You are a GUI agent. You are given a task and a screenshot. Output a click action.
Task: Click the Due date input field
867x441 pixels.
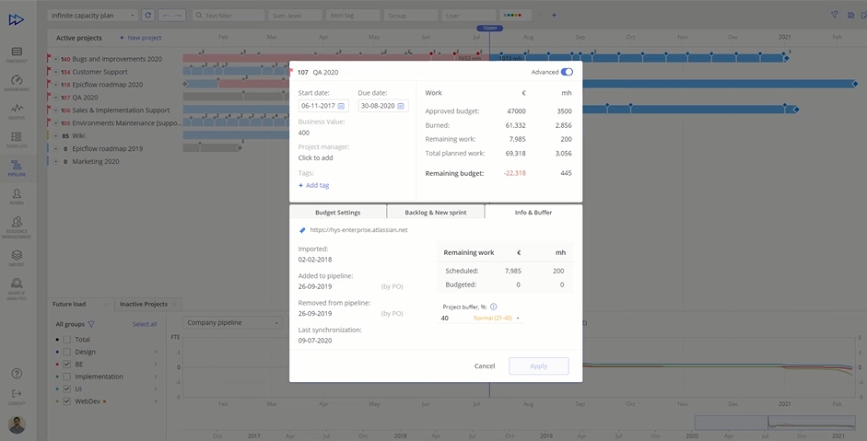(x=378, y=106)
